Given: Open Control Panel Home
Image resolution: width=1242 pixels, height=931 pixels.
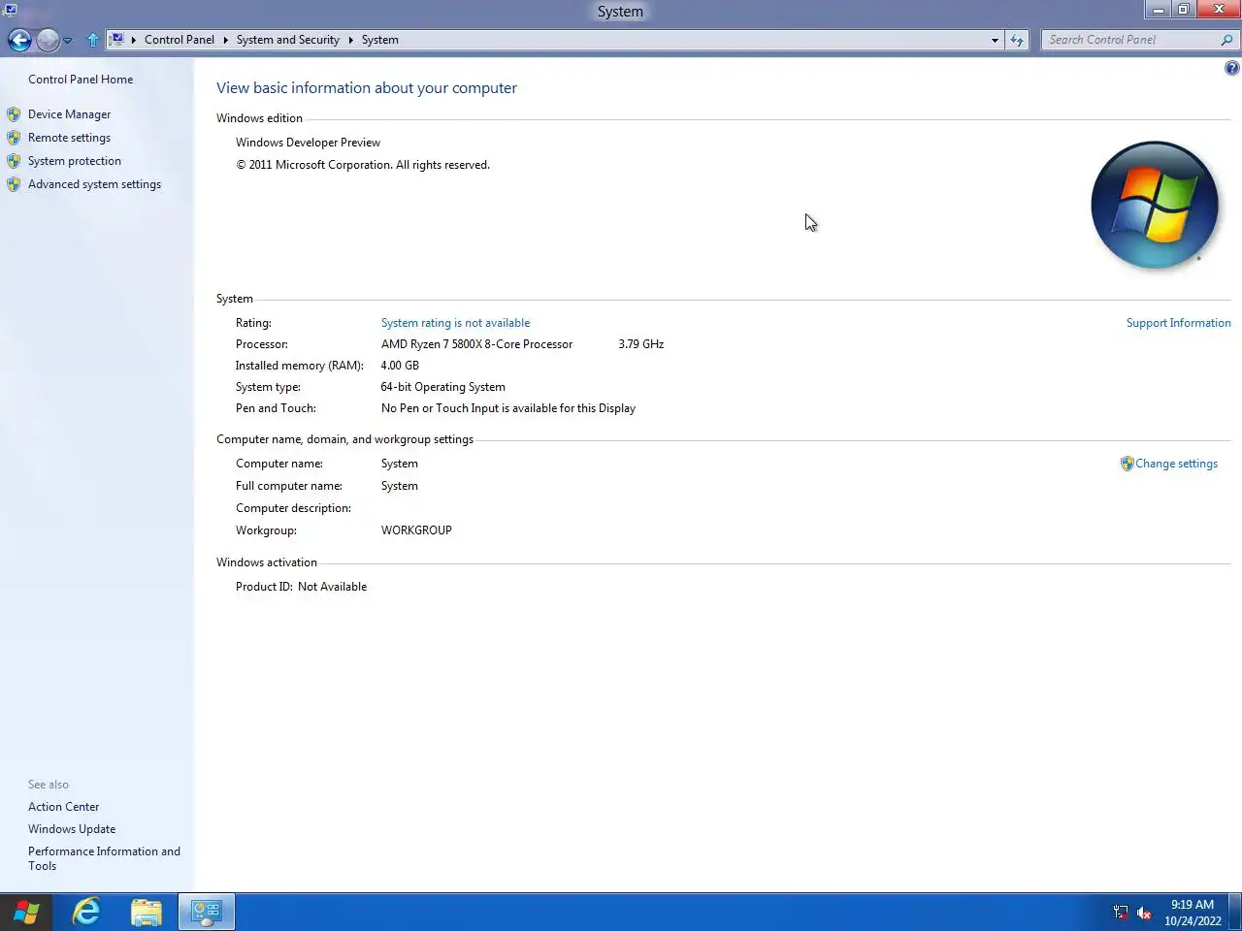Looking at the screenshot, I should point(81,80).
